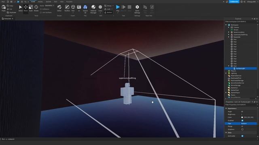This screenshot has height=145, width=259.
Task: Collapse the Workspace tree node
Action: pyautogui.click(x=226, y=25)
